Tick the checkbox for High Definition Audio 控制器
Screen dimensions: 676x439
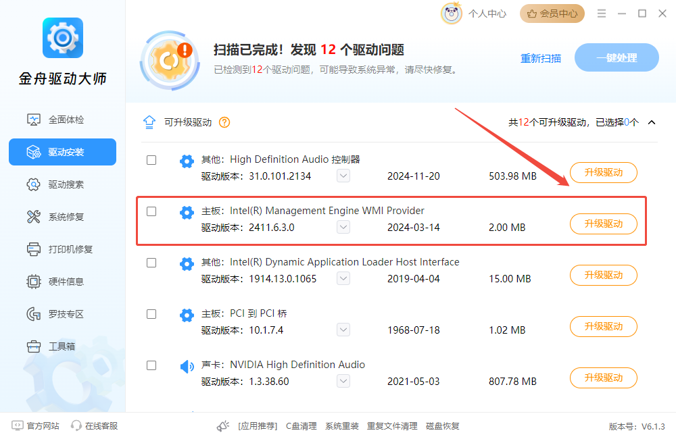point(151,160)
